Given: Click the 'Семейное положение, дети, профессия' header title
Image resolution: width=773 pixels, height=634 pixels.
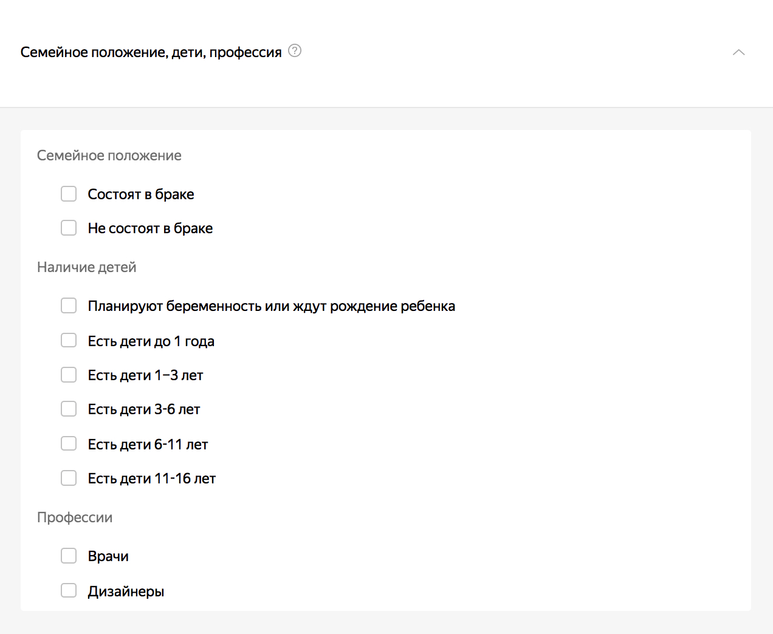Looking at the screenshot, I should (x=151, y=52).
